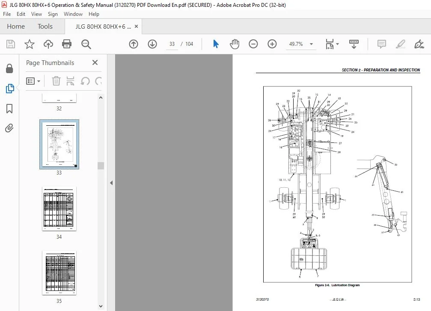Select the JLG 80HX document tab
Image resolution: width=431 pixels, height=311 pixels.
[103, 27]
